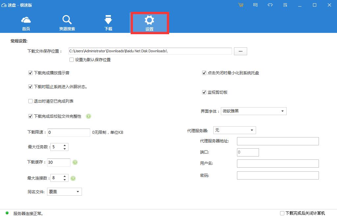
Task: Increase 最大任务数 with up arrow
Action: (x=65, y=145)
